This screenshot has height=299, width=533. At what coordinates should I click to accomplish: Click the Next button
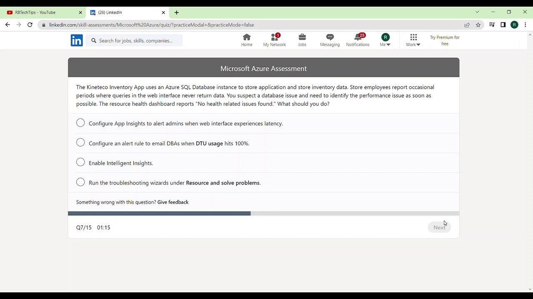(x=439, y=227)
